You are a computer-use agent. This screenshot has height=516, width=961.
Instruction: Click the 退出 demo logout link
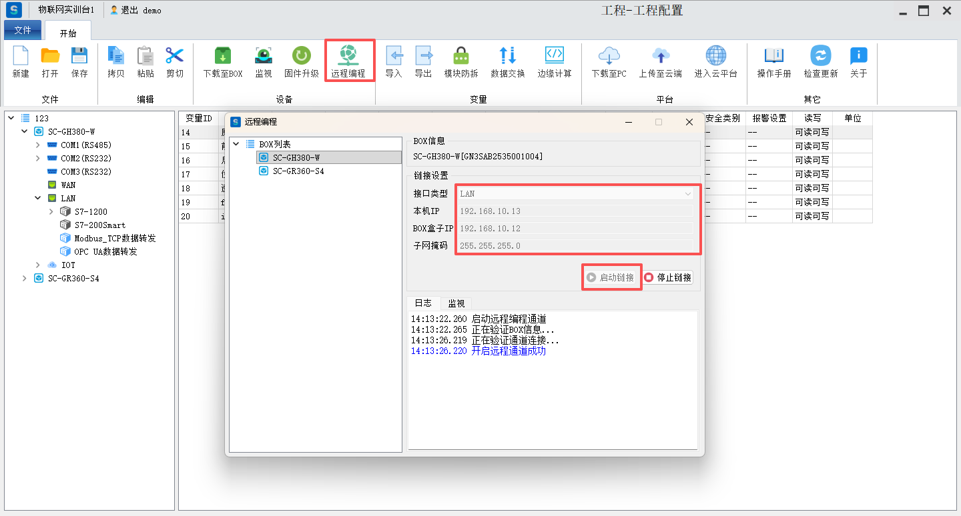pyautogui.click(x=136, y=11)
